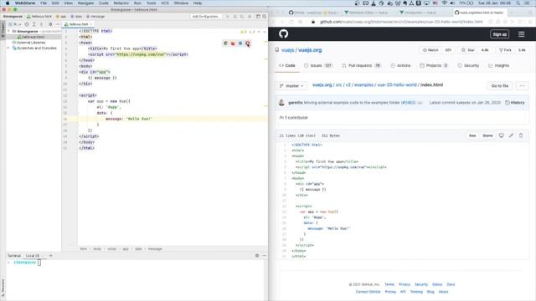Image resolution: width=536 pixels, height=301 pixels.
Task: Open in Opera browser icon in editor
Action: tap(248, 43)
